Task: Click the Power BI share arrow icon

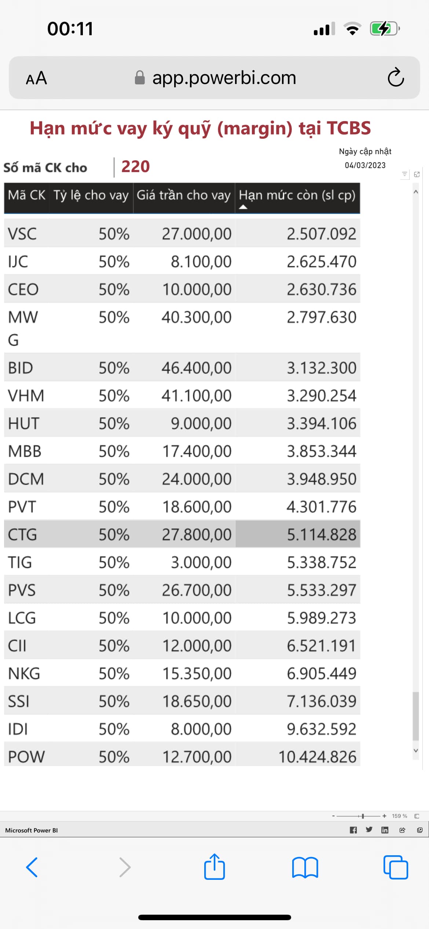Action: [x=402, y=830]
